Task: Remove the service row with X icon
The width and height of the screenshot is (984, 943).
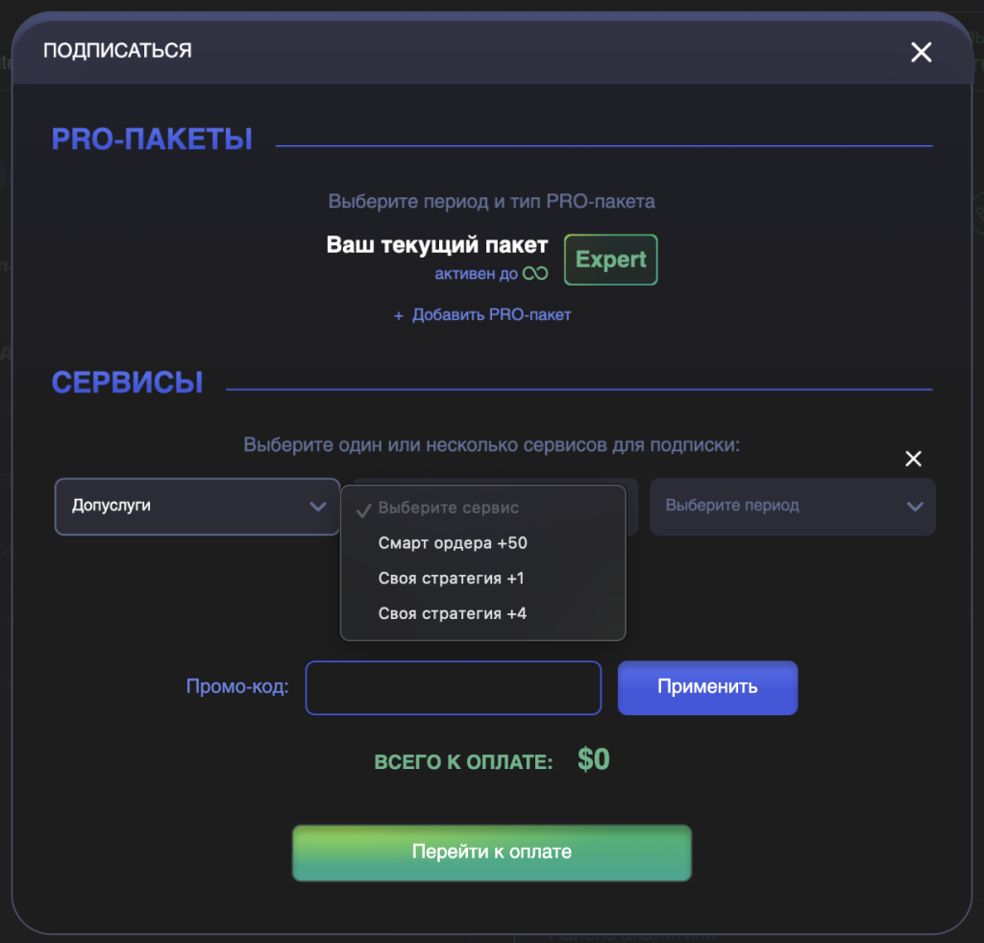Action: pyautogui.click(x=913, y=459)
